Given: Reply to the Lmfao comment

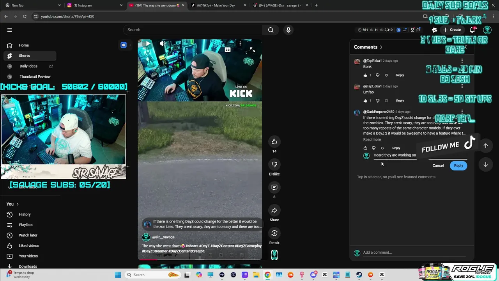Looking at the screenshot, I should click(x=400, y=101).
